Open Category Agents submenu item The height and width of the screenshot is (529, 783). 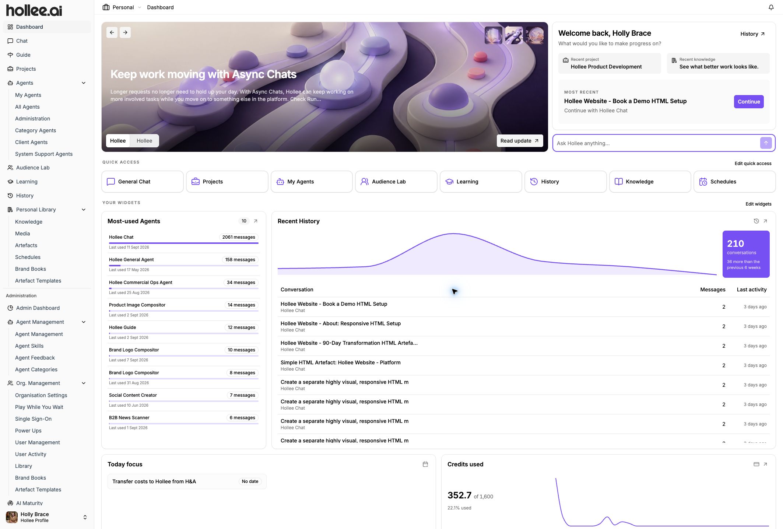pos(35,130)
